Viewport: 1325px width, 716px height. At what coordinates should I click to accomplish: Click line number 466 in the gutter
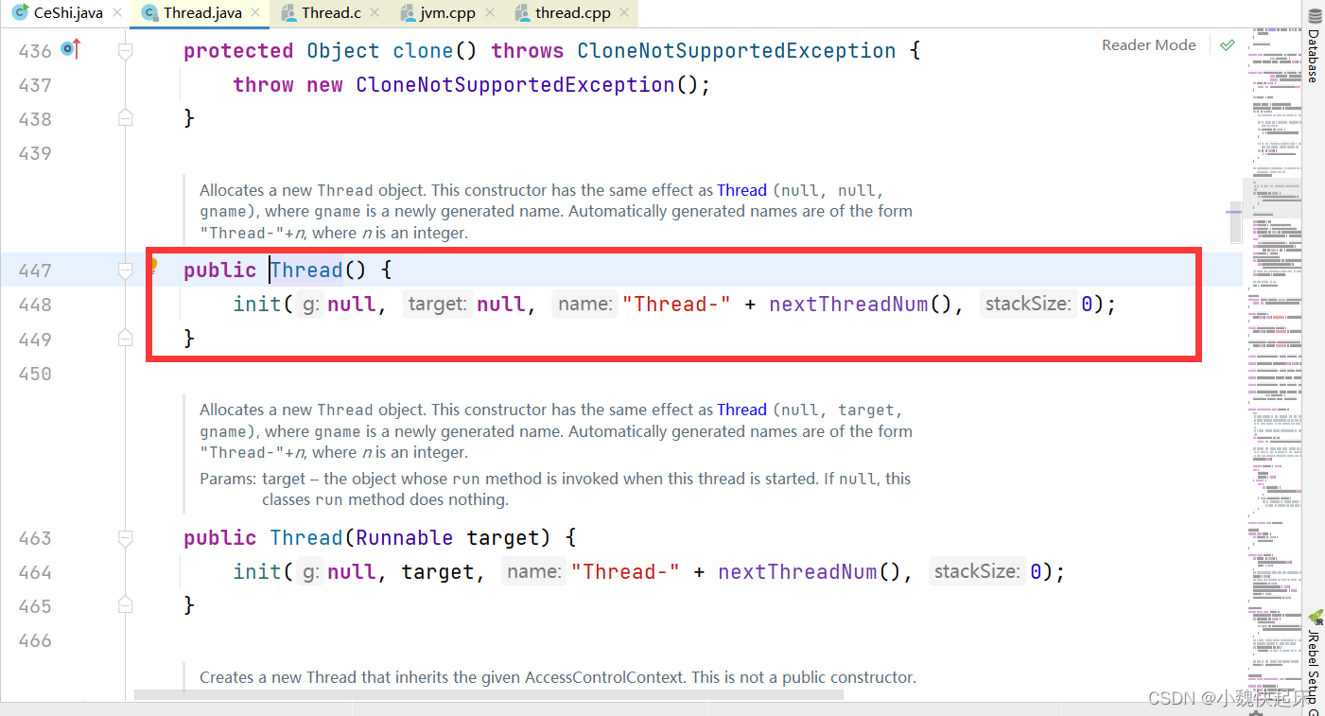point(35,640)
